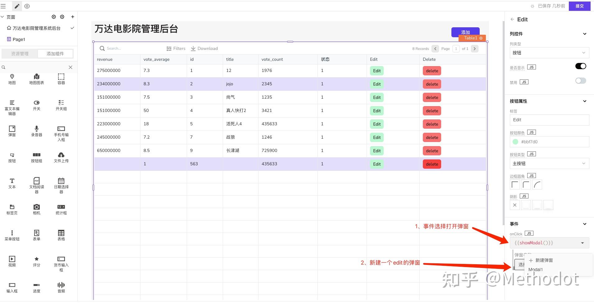594x303 pixels.
Task: Click the 添加 add button
Action: [465, 32]
